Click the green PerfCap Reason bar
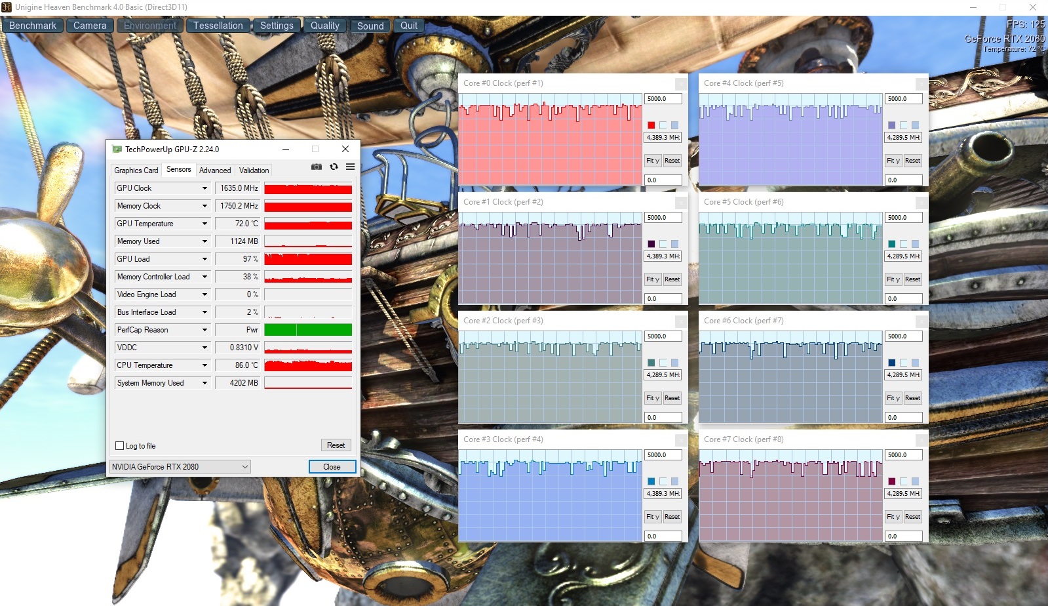 click(x=308, y=330)
